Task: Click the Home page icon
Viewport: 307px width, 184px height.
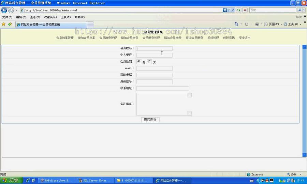Action: (236, 24)
